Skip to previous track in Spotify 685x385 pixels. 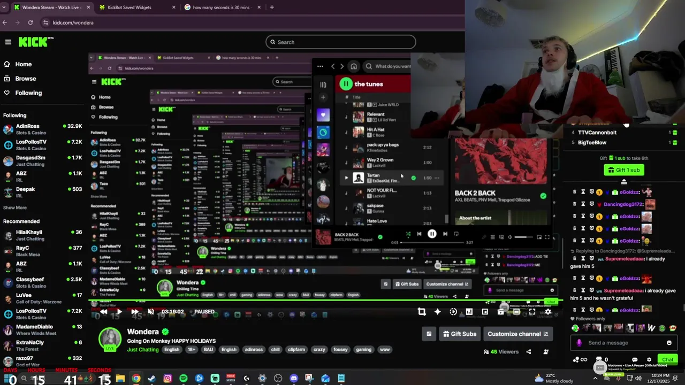click(x=419, y=234)
